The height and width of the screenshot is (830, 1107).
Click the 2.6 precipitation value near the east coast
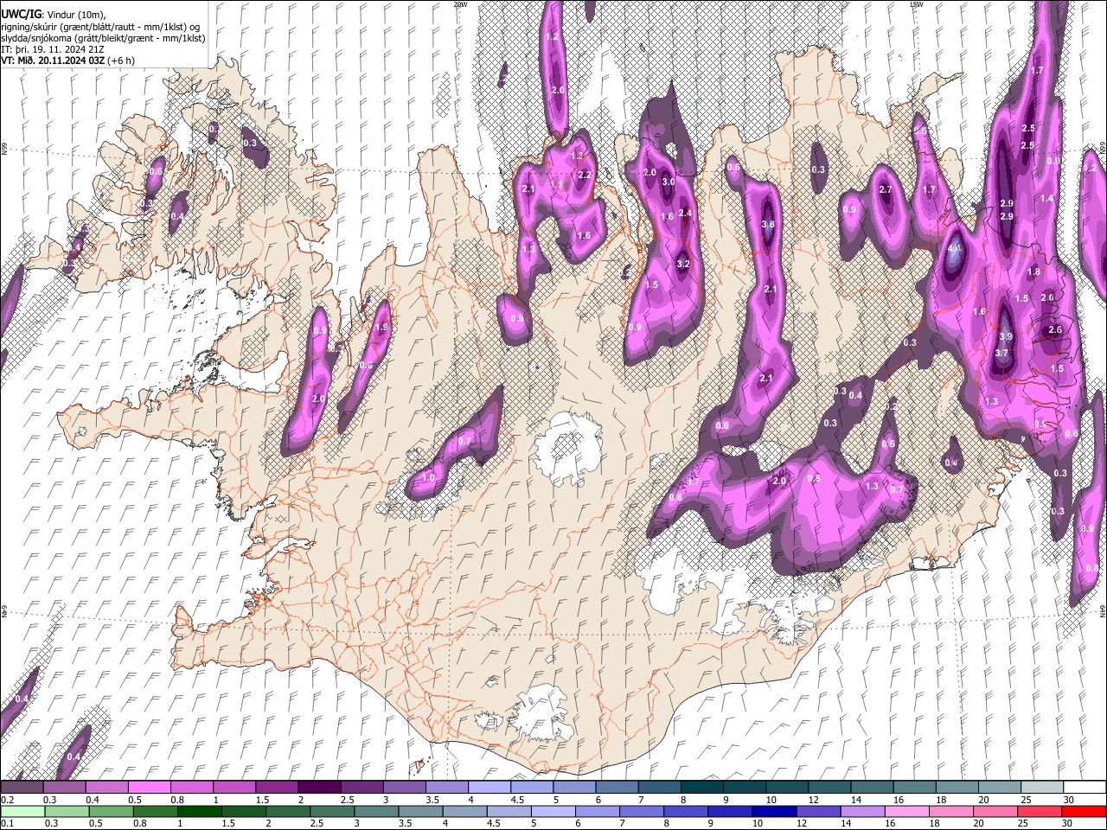pyautogui.click(x=1054, y=329)
